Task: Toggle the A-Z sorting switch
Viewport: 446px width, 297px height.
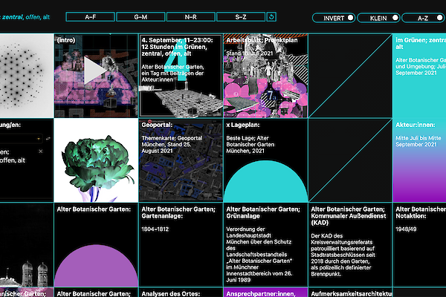Action: 420,17
